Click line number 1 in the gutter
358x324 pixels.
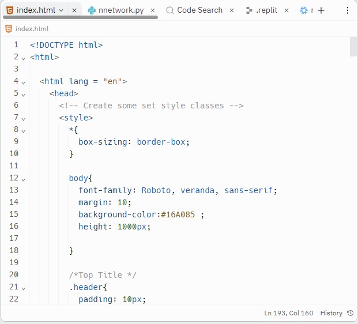16,44
